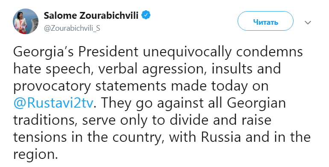Click the word 'statements' in the tweet
Viewport: 329px width, 167px height.
(131, 86)
